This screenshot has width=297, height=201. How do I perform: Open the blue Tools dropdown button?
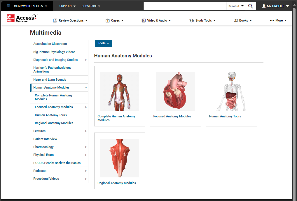103,43
